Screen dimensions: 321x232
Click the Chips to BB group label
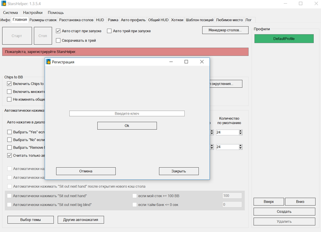13,77
